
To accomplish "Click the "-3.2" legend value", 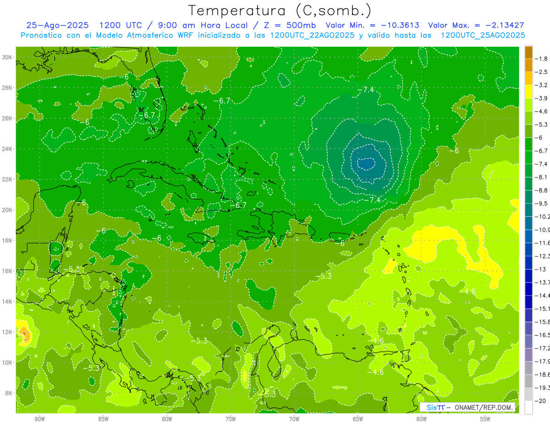I will (541, 85).
